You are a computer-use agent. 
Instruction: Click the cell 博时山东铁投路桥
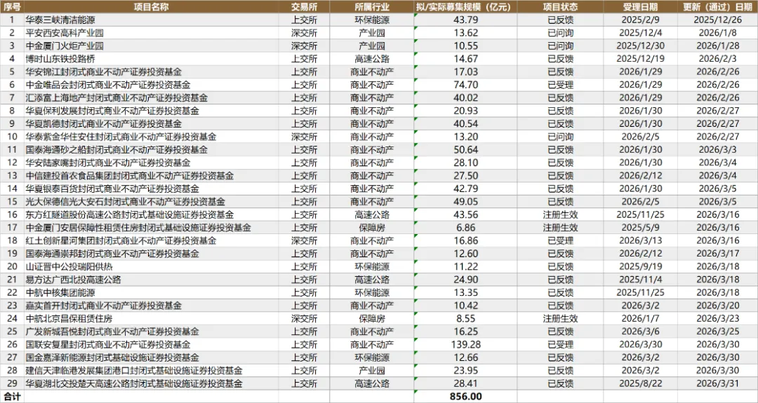[x=152, y=59]
